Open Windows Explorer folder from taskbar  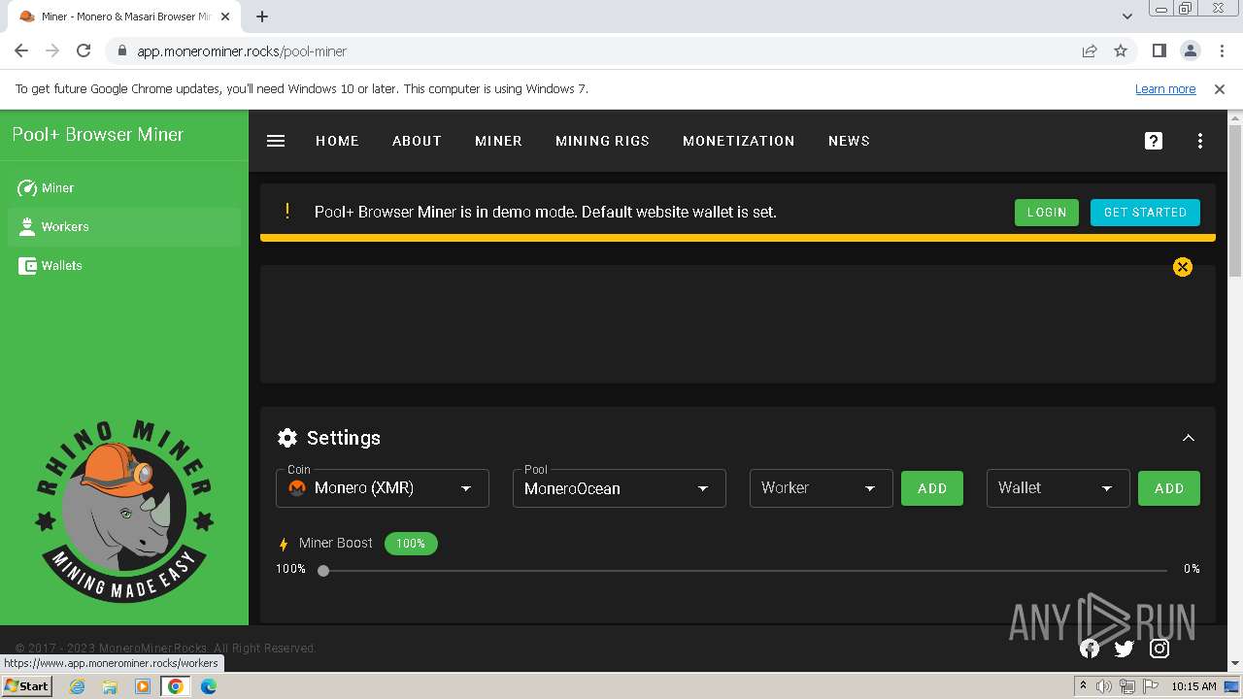coord(110,686)
